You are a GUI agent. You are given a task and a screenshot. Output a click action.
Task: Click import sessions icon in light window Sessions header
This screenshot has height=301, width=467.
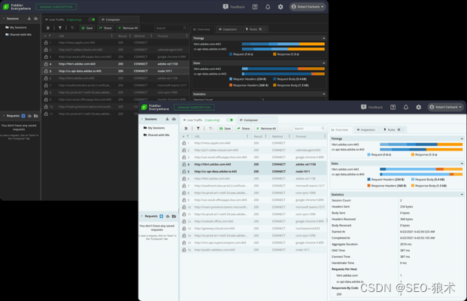pos(168,119)
